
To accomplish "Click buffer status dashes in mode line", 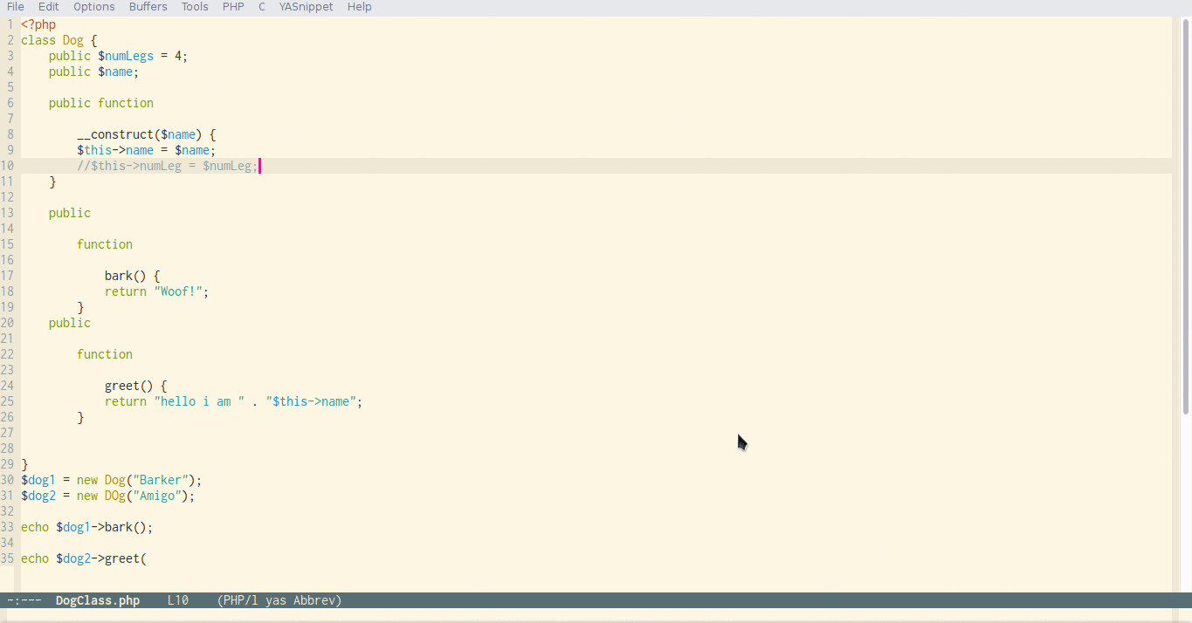I will [24, 601].
